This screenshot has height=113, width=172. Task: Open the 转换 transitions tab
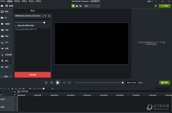click(x=6, y=36)
